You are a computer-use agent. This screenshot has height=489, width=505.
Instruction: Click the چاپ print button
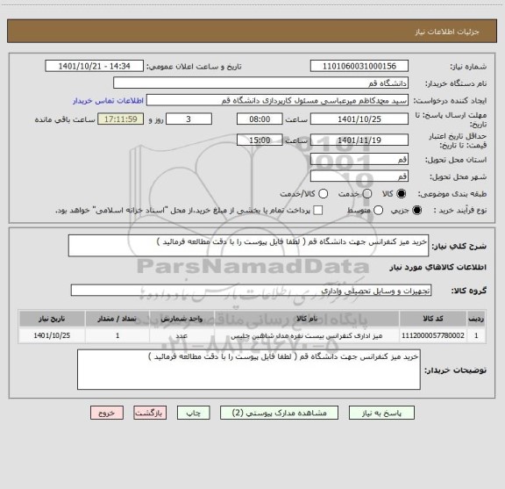(x=193, y=413)
